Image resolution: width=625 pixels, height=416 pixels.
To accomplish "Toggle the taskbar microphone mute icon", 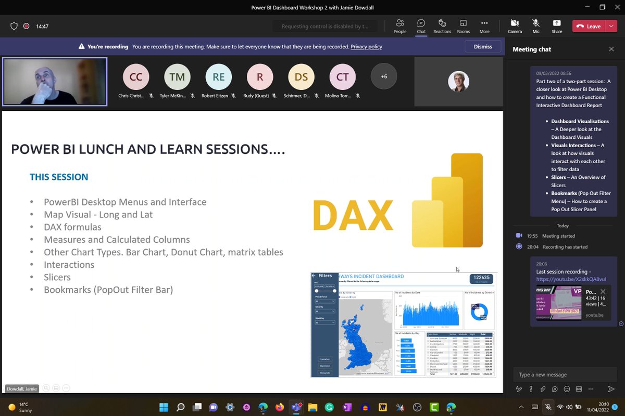I will 548,407.
